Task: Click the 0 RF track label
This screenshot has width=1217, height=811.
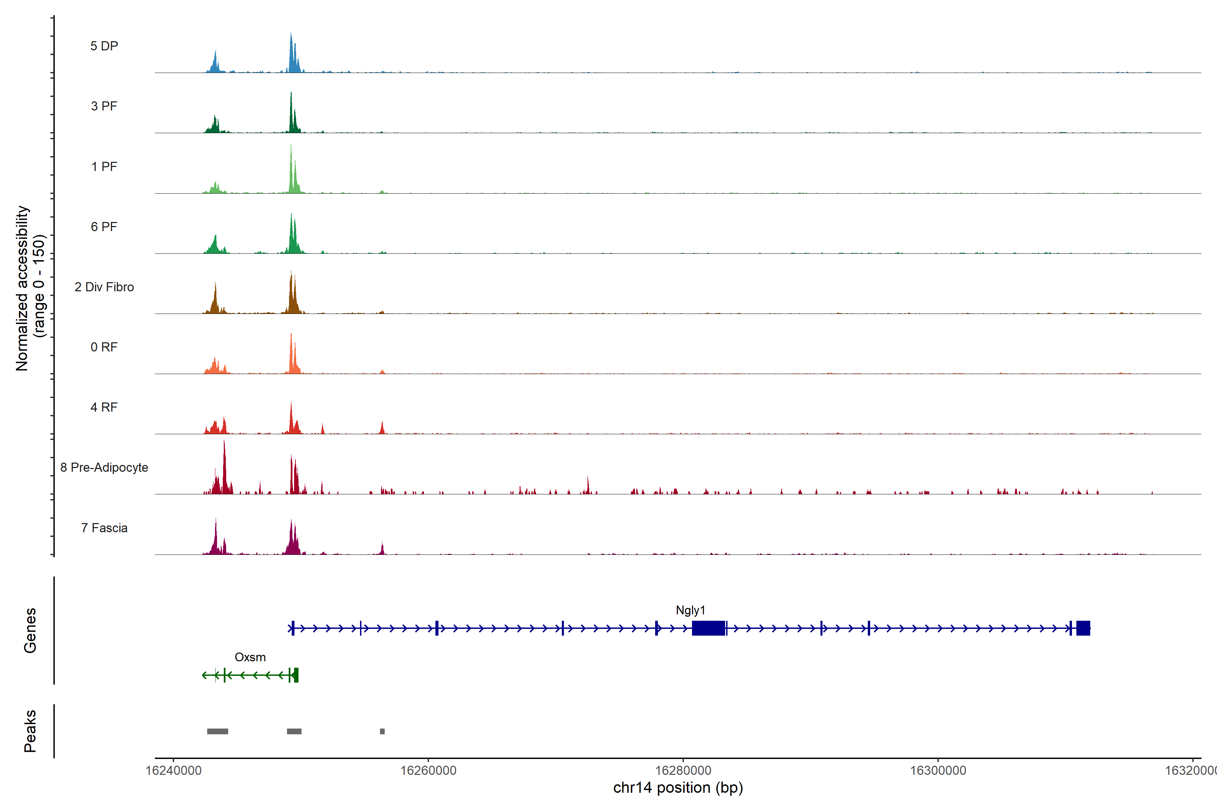Action: pos(104,347)
